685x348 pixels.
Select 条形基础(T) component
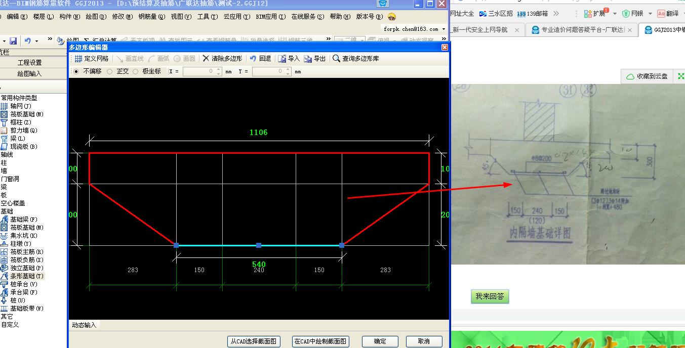coord(22,276)
